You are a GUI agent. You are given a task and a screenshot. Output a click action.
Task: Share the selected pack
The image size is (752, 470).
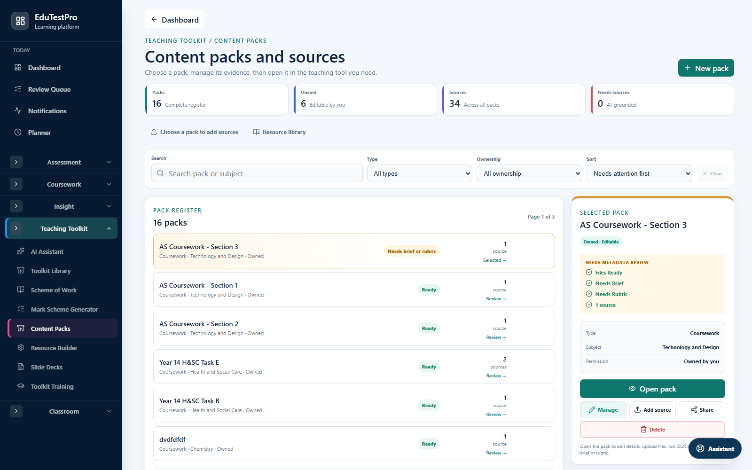pos(702,410)
